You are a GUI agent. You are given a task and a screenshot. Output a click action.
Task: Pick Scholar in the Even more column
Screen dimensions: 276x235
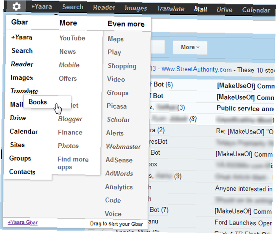118,120
